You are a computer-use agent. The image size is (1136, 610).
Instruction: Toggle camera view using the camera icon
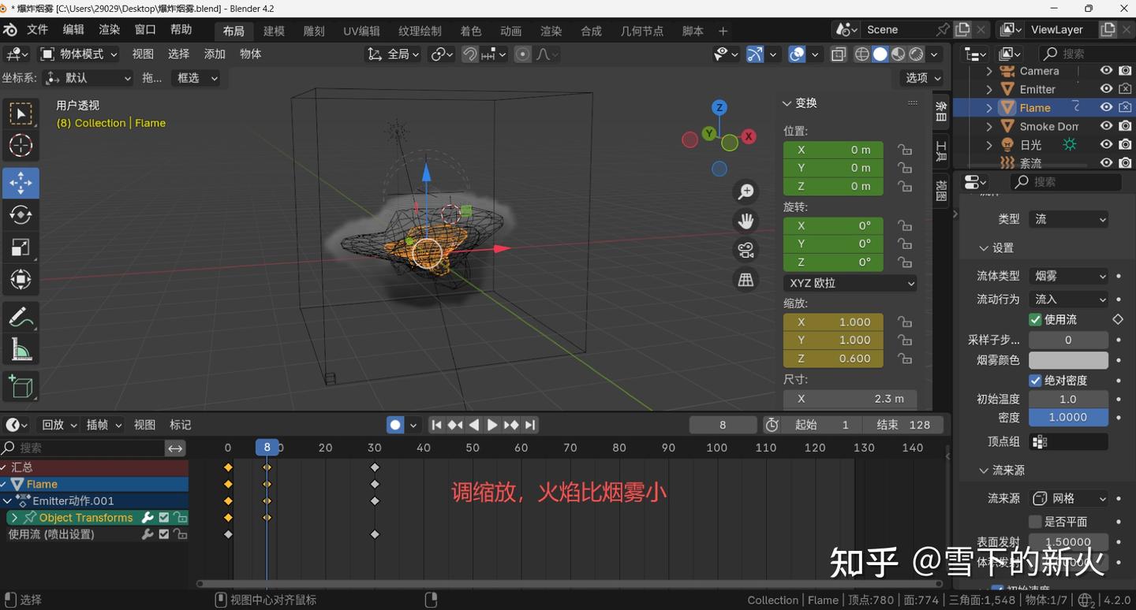[745, 250]
